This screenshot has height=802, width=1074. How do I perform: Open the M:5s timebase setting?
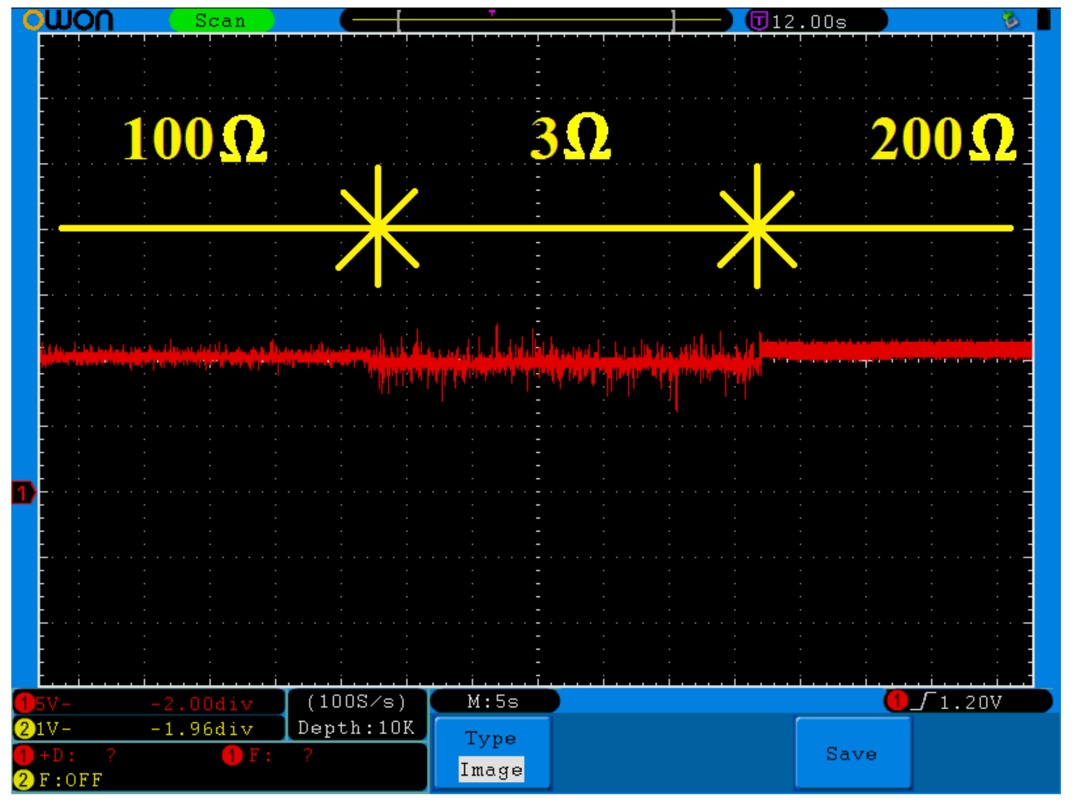click(494, 702)
